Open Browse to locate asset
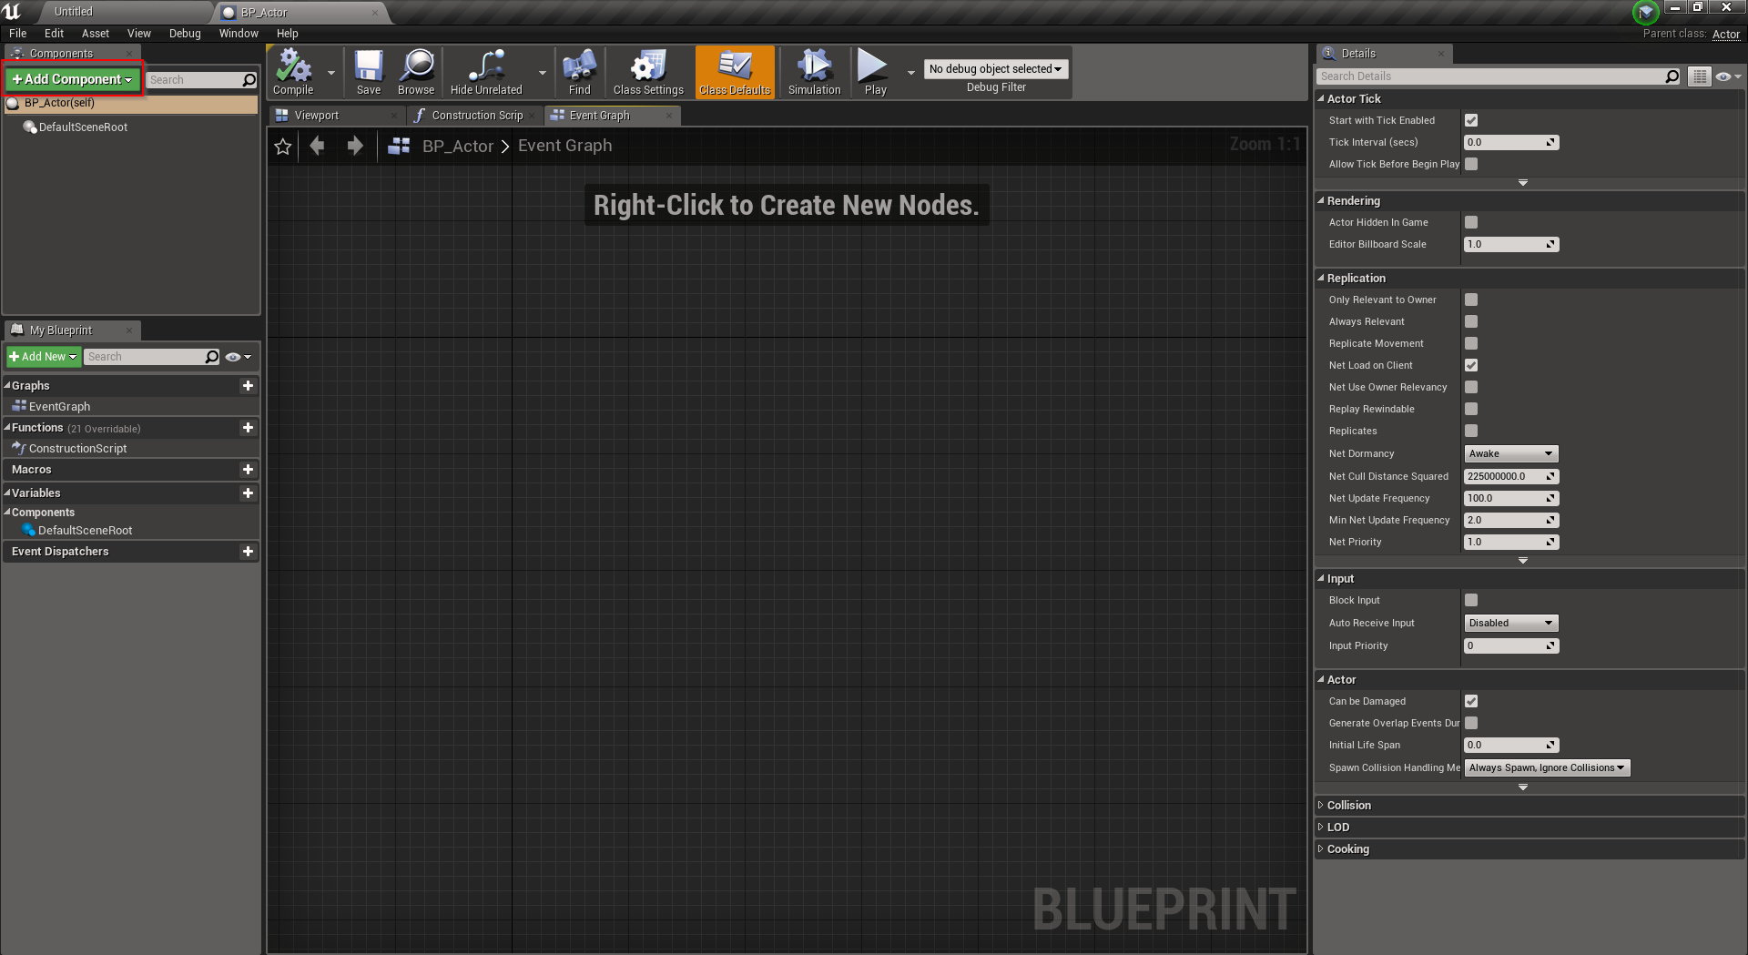The image size is (1748, 955). tap(416, 72)
